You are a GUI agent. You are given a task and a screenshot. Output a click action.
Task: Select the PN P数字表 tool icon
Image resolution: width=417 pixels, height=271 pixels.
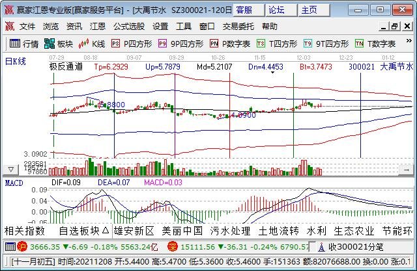coord(214,44)
